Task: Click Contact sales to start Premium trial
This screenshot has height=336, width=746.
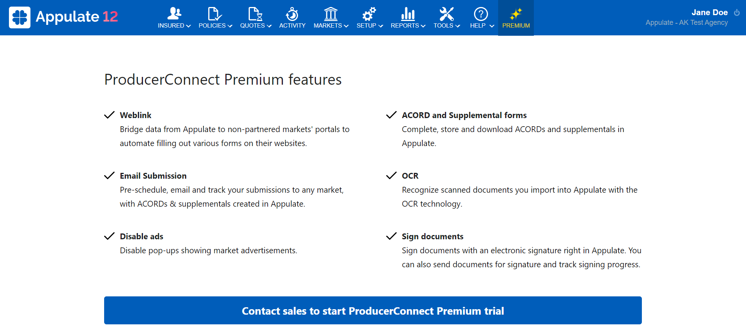Action: point(373,310)
